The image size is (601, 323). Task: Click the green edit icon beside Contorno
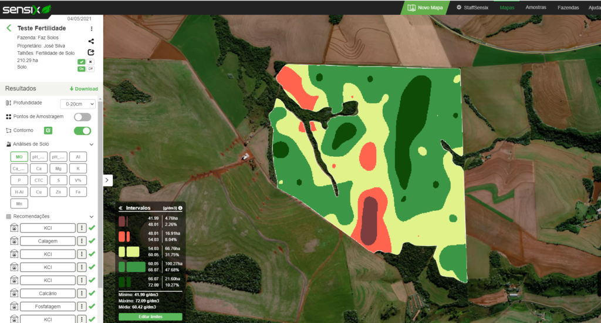pos(48,130)
